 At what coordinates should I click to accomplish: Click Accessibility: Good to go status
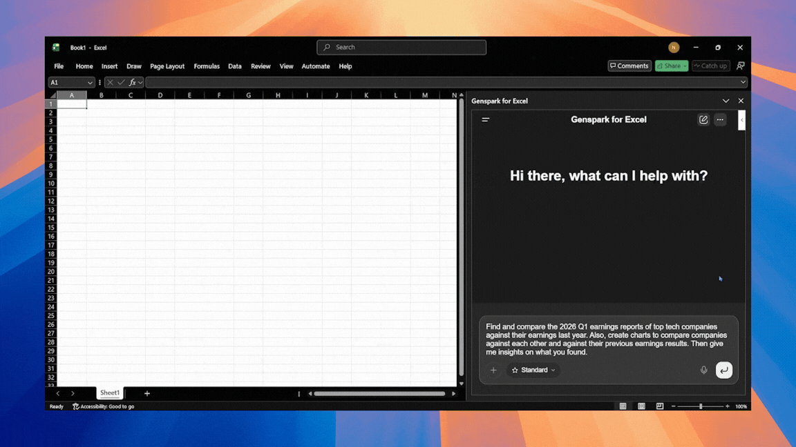pyautogui.click(x=104, y=406)
